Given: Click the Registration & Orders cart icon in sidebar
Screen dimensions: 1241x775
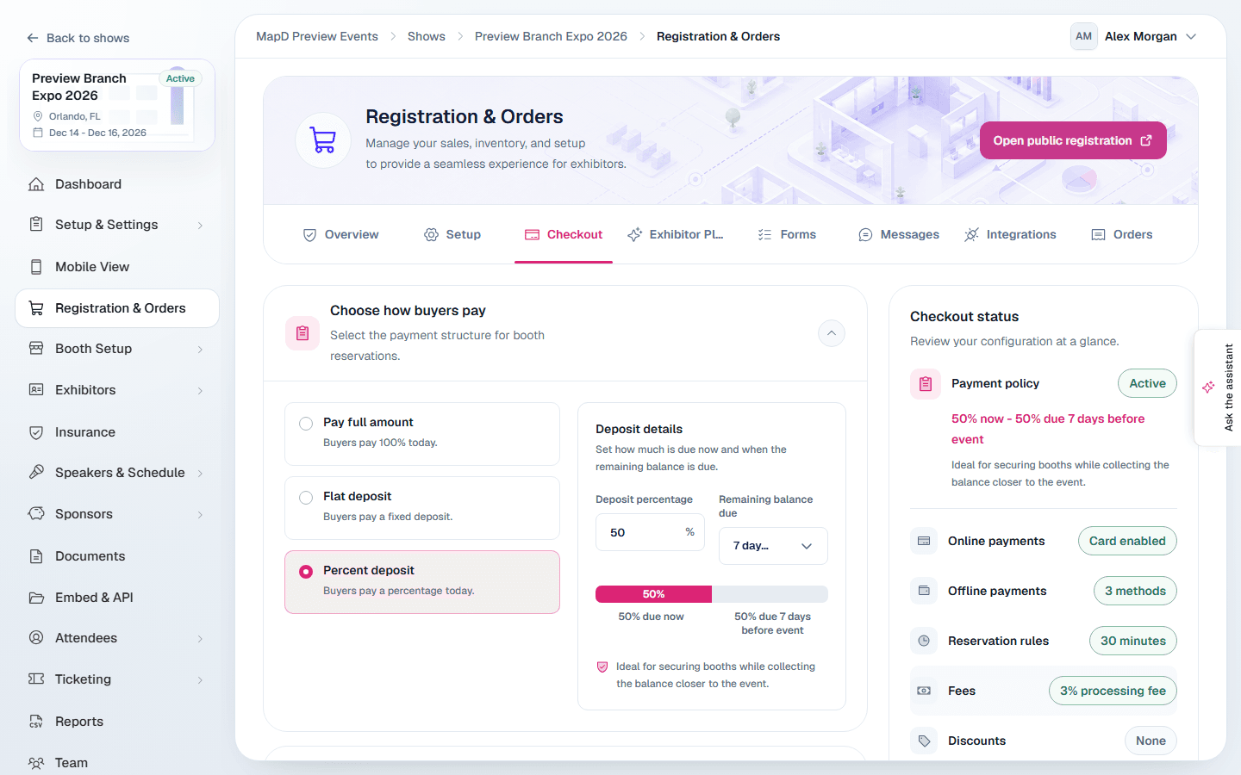Looking at the screenshot, I should 36,308.
